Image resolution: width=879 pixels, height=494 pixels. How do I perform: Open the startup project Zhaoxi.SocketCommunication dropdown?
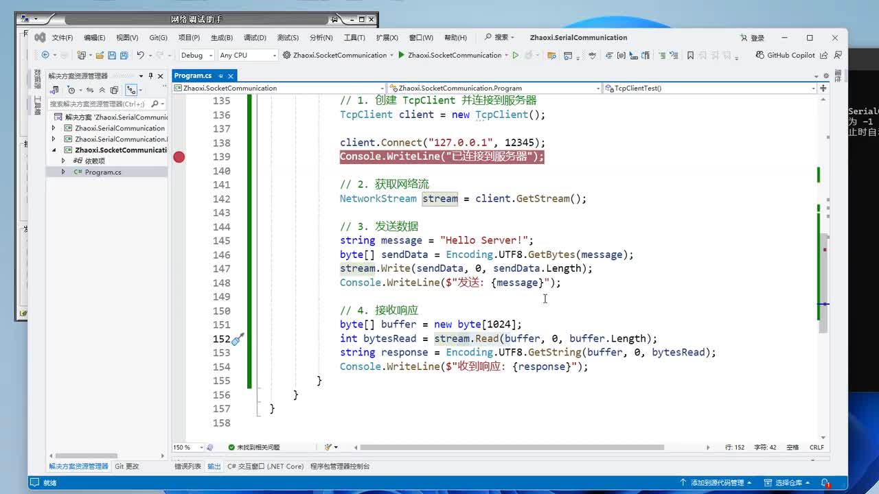click(338, 55)
